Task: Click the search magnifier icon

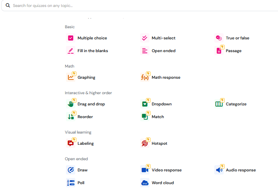Action: (8, 6)
